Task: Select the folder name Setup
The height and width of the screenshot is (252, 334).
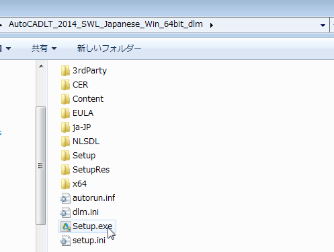Action: coord(84,156)
